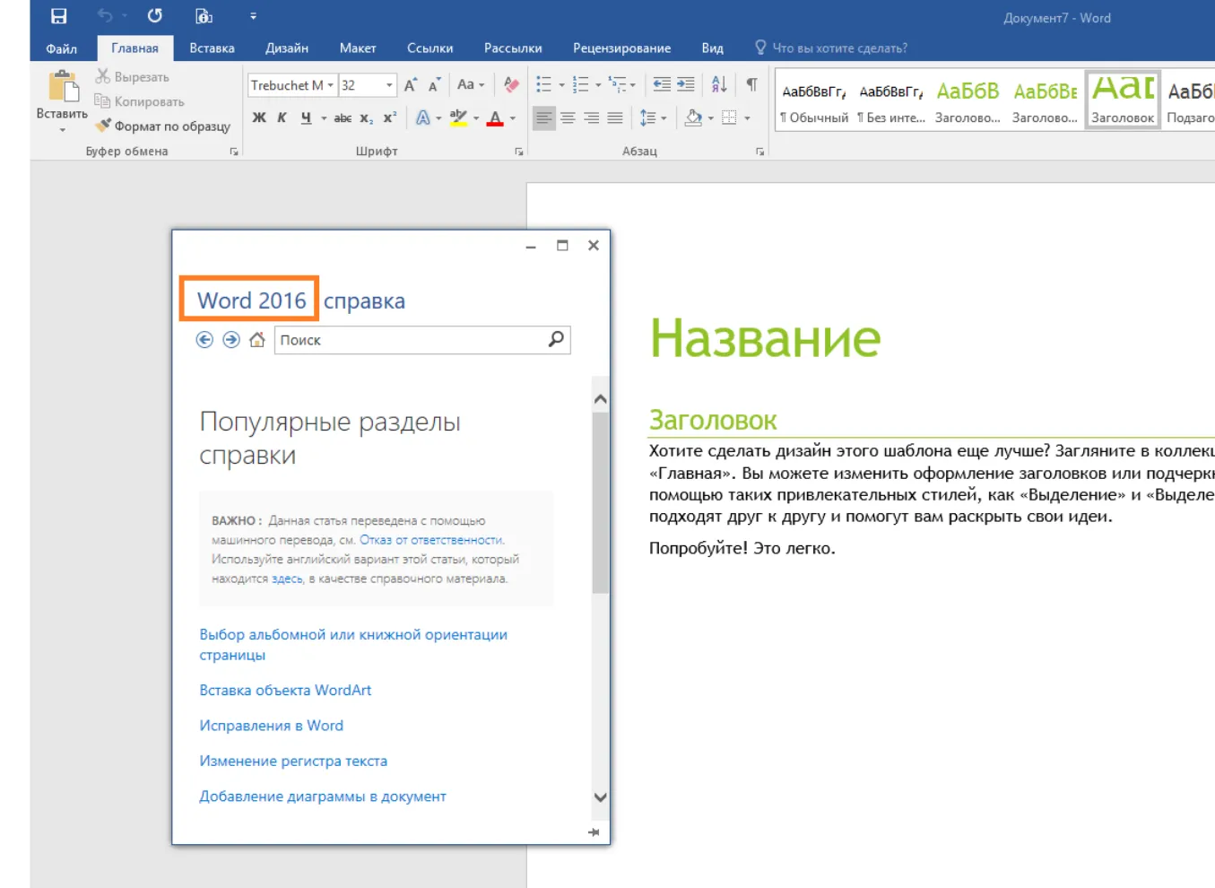The height and width of the screenshot is (888, 1215).
Task: Open the link Исправления в Word
Action: [272, 726]
